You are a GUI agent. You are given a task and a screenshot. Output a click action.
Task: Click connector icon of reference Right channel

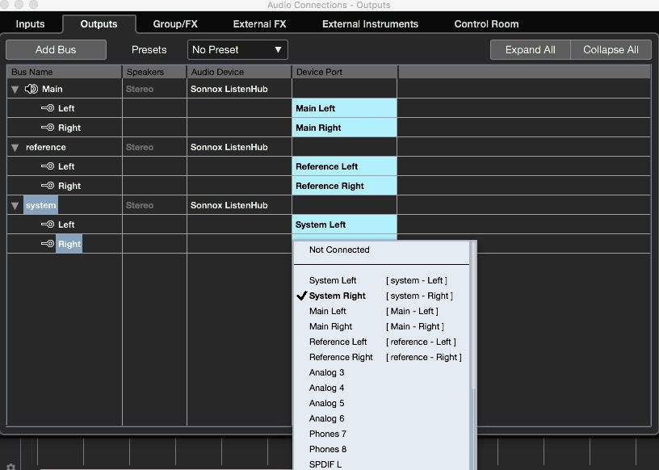click(48, 186)
